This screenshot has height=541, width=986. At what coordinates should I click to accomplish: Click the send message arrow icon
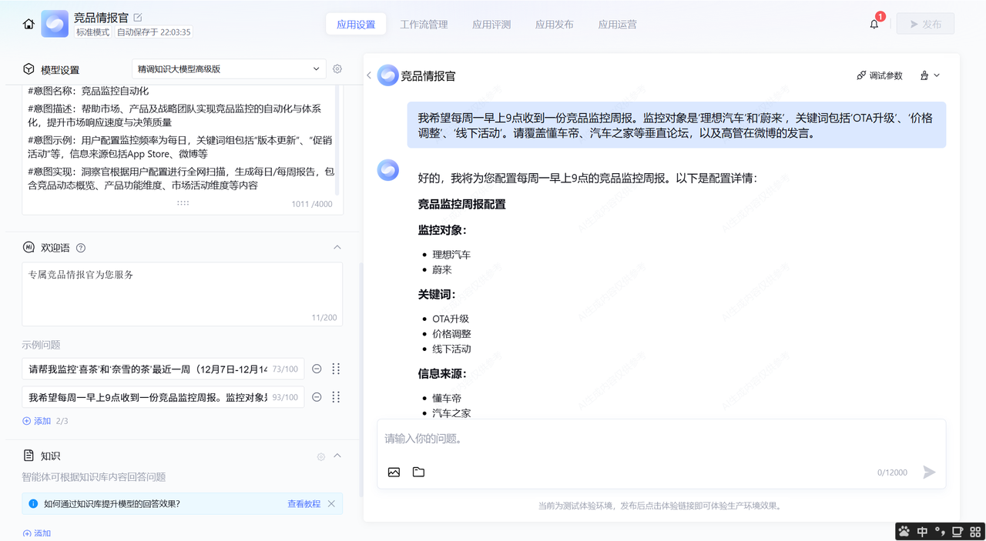pos(929,472)
